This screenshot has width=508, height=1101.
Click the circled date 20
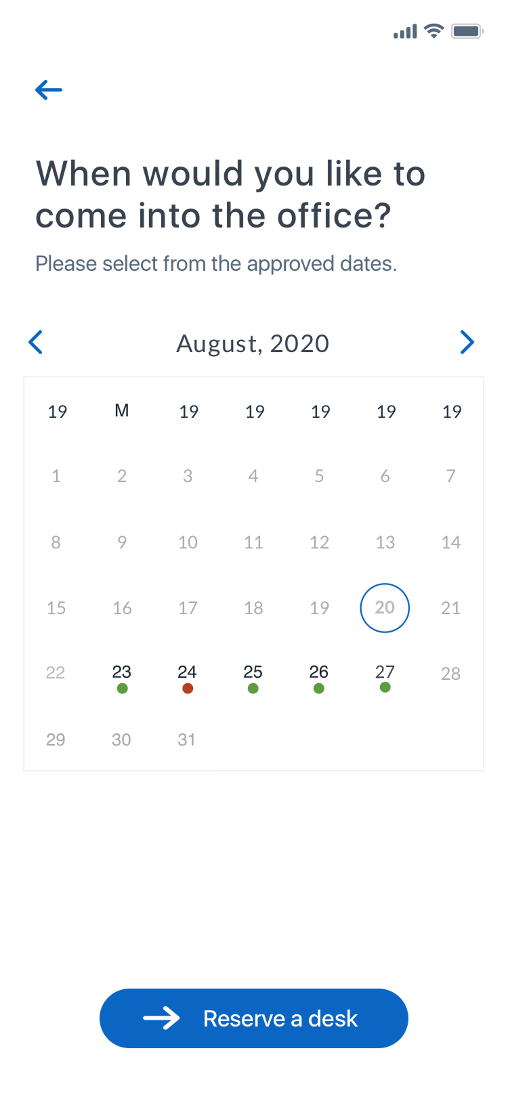coord(385,607)
